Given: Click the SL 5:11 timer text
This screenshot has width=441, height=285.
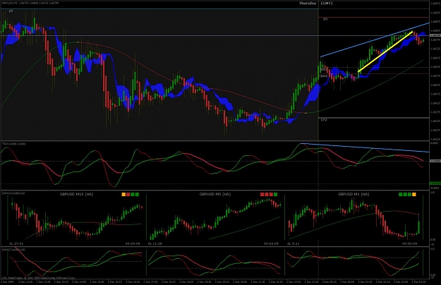Looking at the screenshot, I should coord(293,243).
